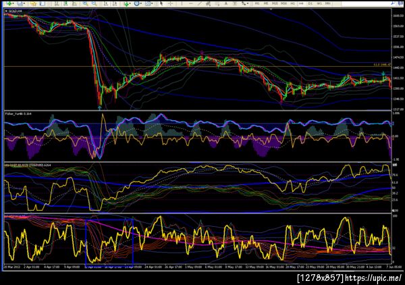The height and width of the screenshot is (285, 405).
Task: Open the Navigator star-folder icon
Action: coord(33,3)
